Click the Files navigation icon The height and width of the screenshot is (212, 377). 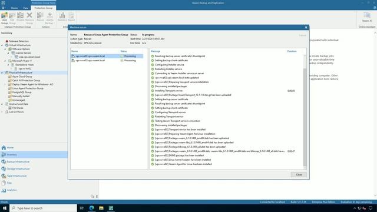[x=4, y=183]
